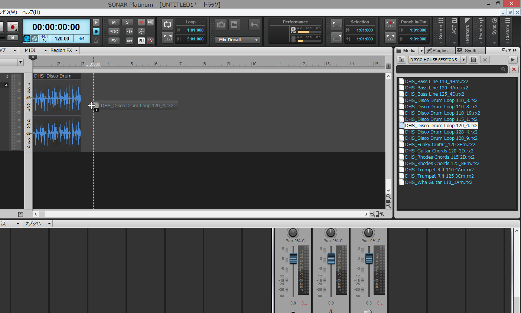The image size is (521, 313).
Task: Adjust the first console strip volume fader
Action: (x=293, y=258)
